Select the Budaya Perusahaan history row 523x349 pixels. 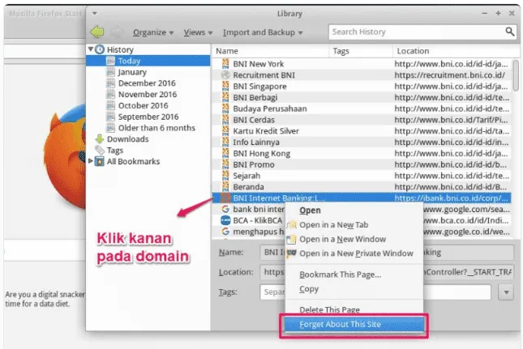(362, 109)
